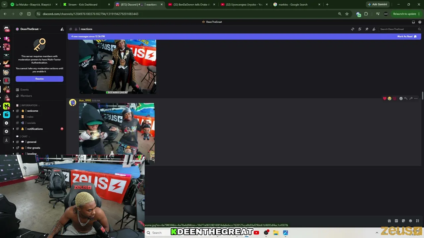Open the green server icon with badge 2

click(6, 106)
